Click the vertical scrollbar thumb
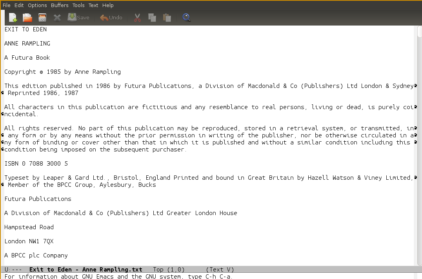This screenshot has height=279, width=422. pyautogui.click(x=419, y=32)
